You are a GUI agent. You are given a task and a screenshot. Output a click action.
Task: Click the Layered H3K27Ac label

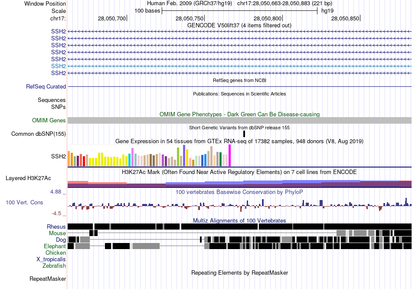click(28, 178)
